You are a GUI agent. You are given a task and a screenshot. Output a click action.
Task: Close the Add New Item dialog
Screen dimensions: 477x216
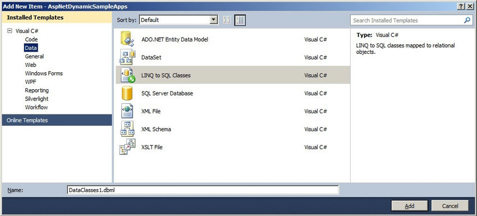470,6
